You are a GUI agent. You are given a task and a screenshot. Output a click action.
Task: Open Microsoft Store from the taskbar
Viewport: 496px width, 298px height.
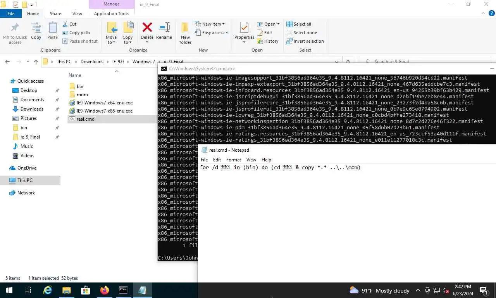tap(85, 290)
